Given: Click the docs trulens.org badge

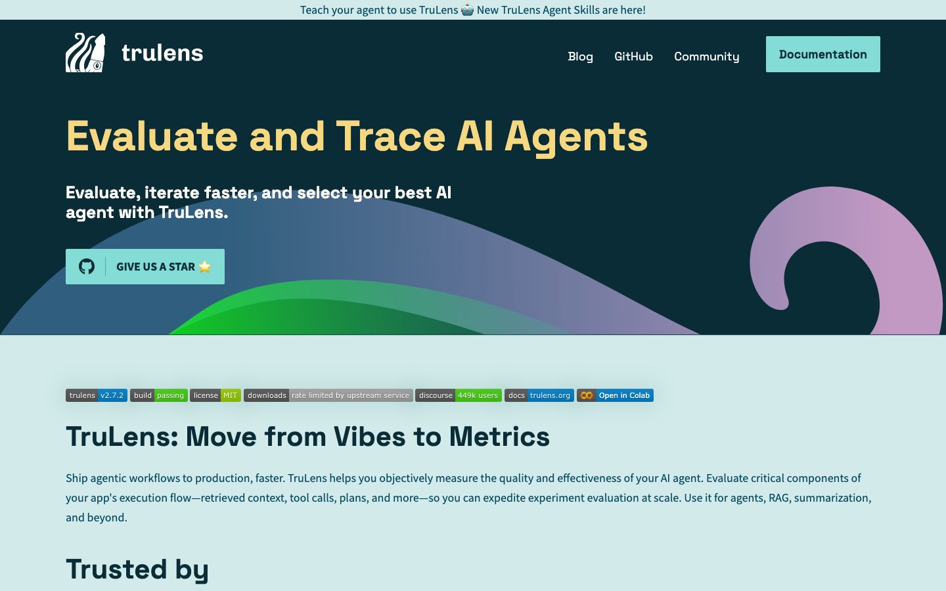Looking at the screenshot, I should (539, 395).
